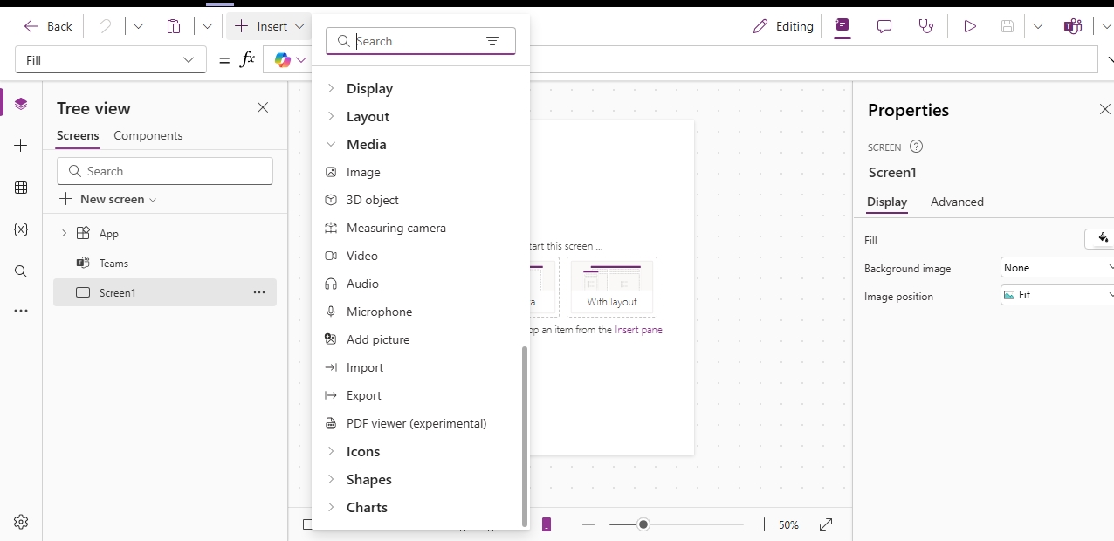The image size is (1114, 541).
Task: Open the Fill property dropdown
Action: (x=111, y=59)
